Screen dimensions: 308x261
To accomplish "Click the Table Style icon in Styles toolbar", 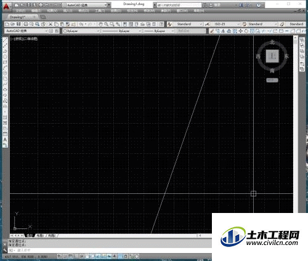I will [245, 24].
